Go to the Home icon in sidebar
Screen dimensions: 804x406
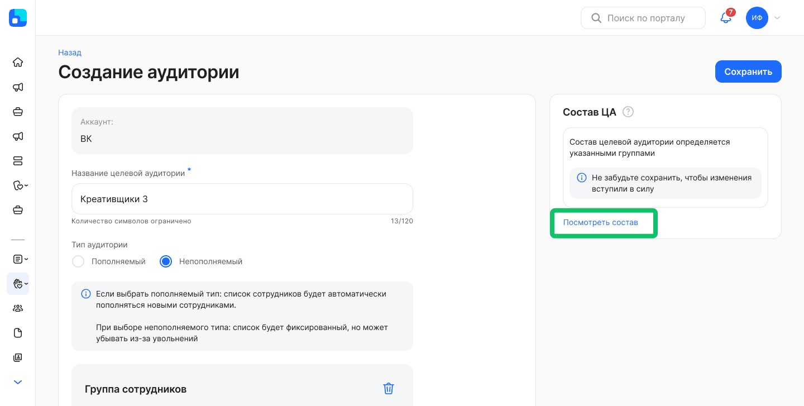(18, 62)
